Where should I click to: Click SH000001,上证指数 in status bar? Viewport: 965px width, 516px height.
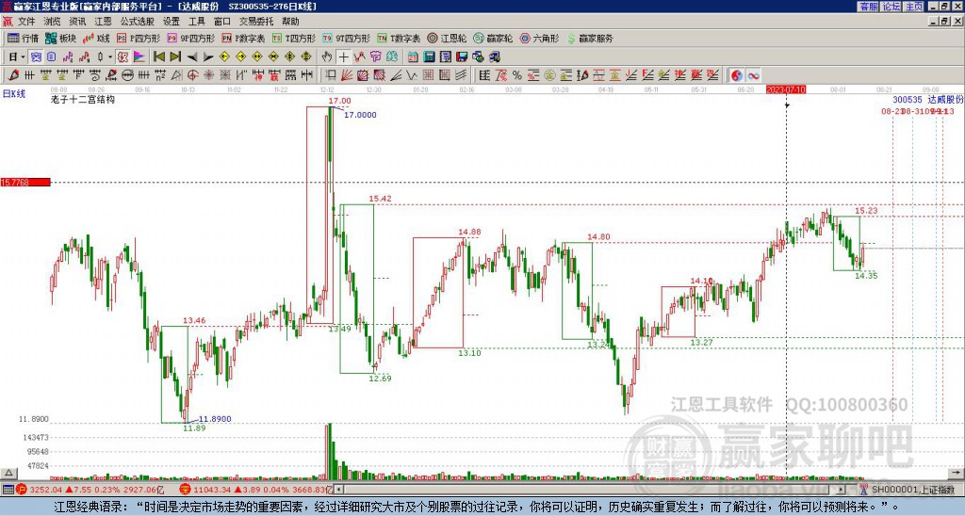coord(914,490)
